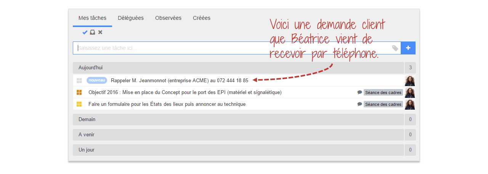
Task: Add task with the blue plus button
Action: coord(408,48)
